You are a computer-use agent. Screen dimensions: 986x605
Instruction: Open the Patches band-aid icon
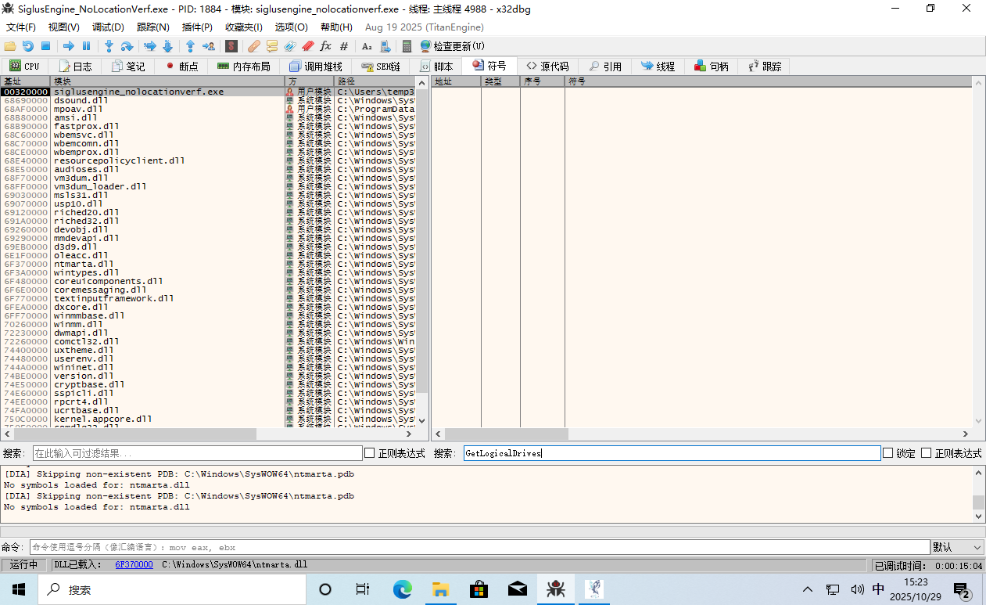(x=253, y=46)
